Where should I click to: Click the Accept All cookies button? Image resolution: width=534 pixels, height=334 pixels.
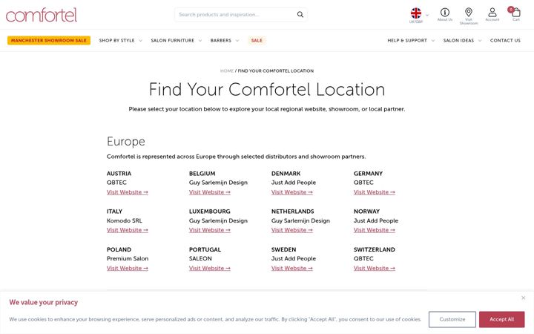click(x=501, y=319)
